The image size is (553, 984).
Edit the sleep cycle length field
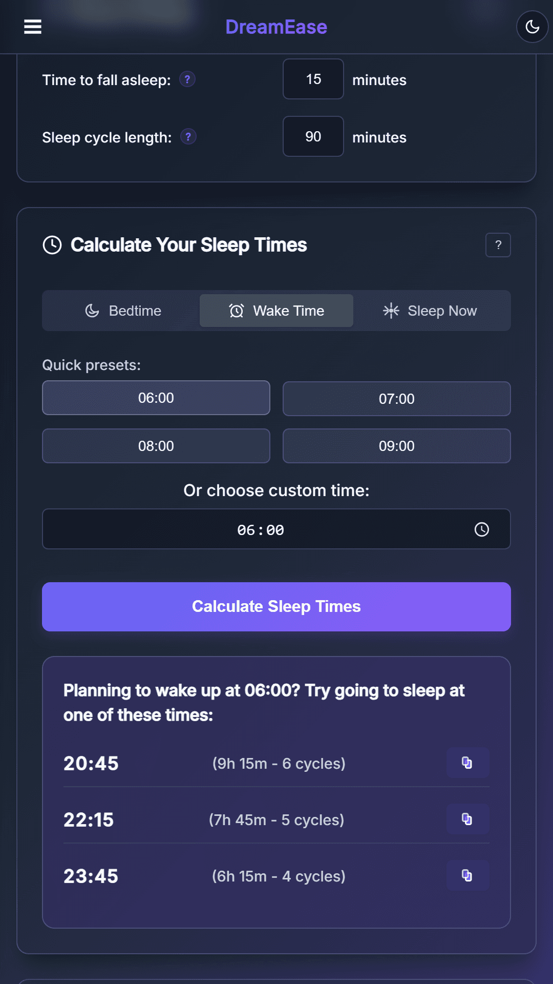313,137
